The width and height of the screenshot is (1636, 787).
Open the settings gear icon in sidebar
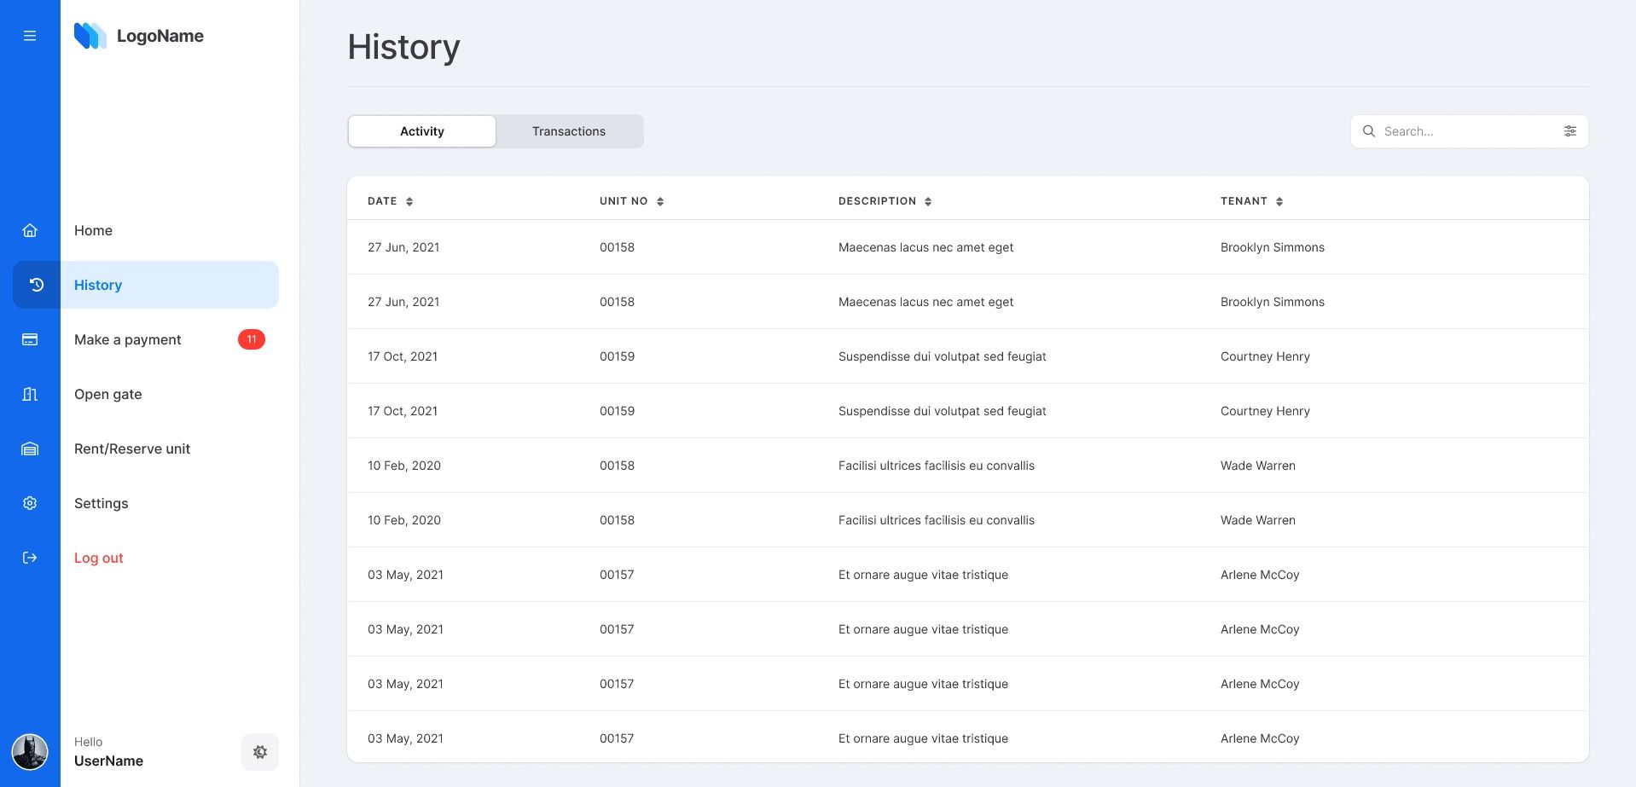pyautogui.click(x=30, y=503)
